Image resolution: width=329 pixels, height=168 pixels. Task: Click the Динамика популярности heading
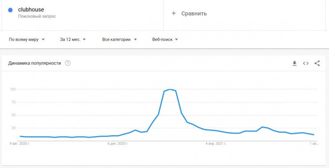pos(35,63)
